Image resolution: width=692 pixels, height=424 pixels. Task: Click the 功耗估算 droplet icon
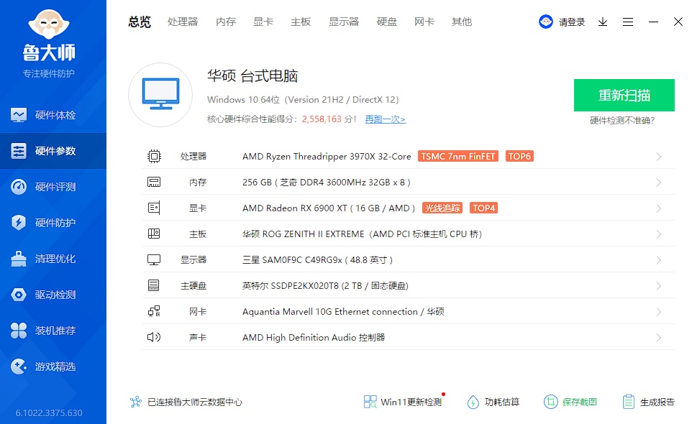point(473,402)
